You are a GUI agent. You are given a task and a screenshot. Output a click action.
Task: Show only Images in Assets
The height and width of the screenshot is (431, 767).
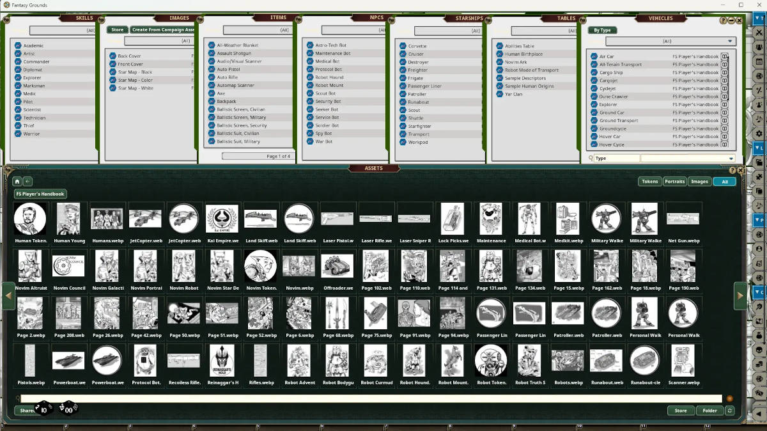point(700,182)
